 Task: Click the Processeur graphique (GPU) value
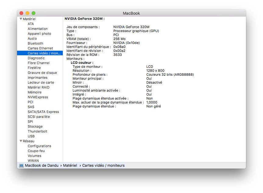136,31
